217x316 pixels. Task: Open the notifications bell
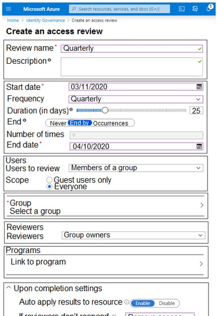coord(209,8)
